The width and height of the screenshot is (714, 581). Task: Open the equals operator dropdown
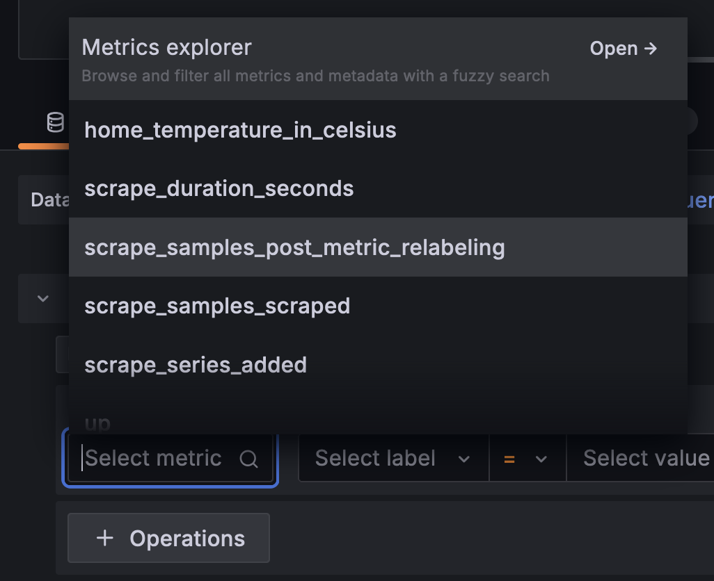(527, 458)
